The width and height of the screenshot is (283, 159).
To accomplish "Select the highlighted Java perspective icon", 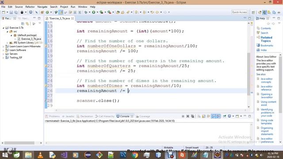I will (264, 12).
